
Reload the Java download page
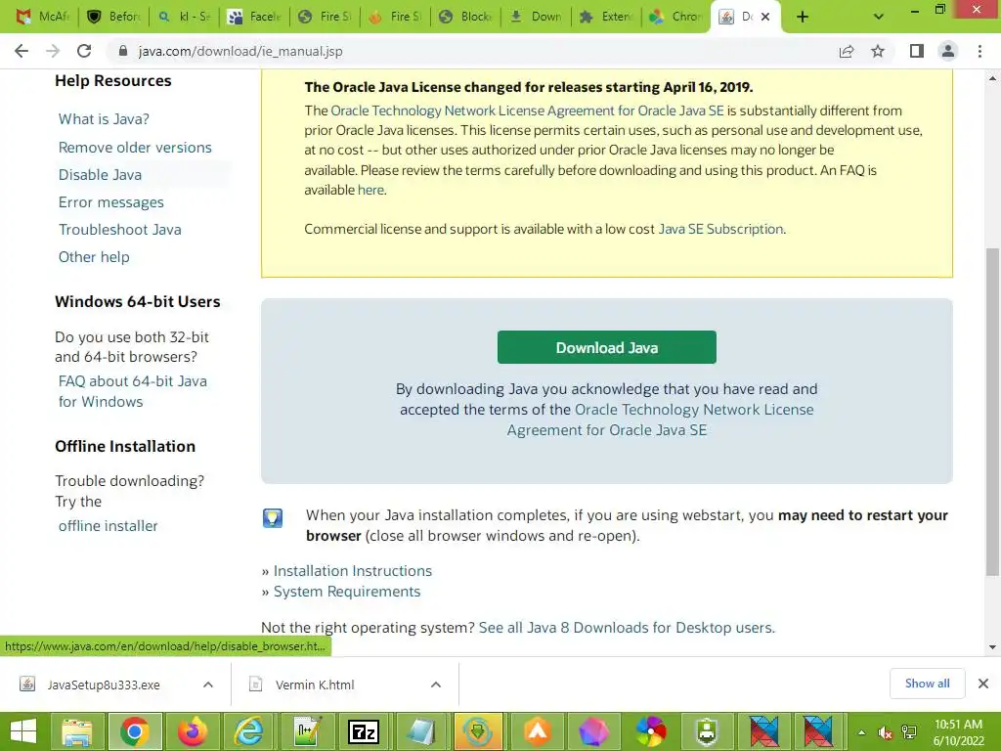84,51
